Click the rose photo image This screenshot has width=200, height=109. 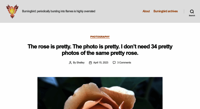100,93
